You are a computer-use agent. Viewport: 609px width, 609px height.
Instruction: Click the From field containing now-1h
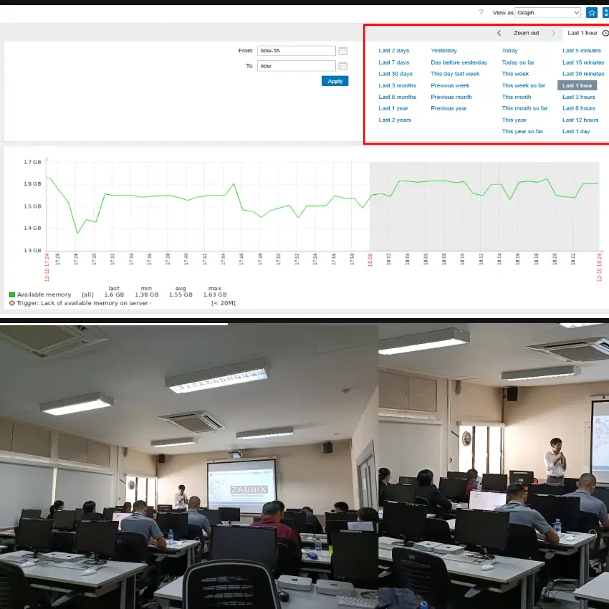pos(296,51)
